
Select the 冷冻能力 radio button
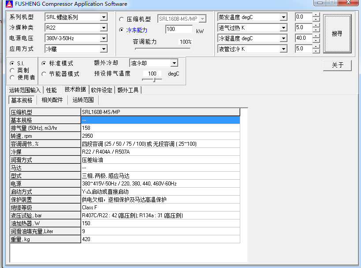coord(122,30)
